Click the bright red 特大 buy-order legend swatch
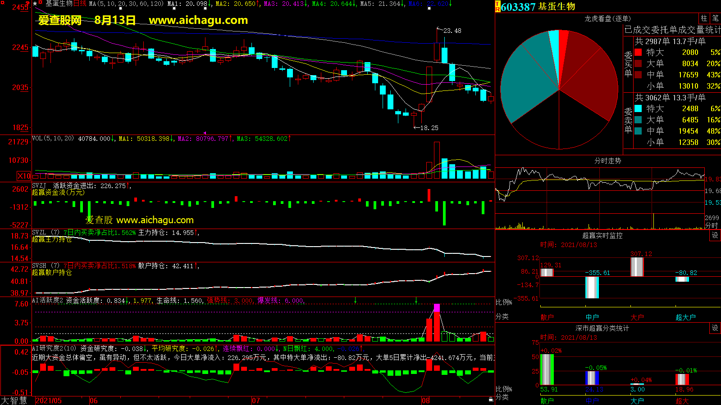 (x=638, y=52)
